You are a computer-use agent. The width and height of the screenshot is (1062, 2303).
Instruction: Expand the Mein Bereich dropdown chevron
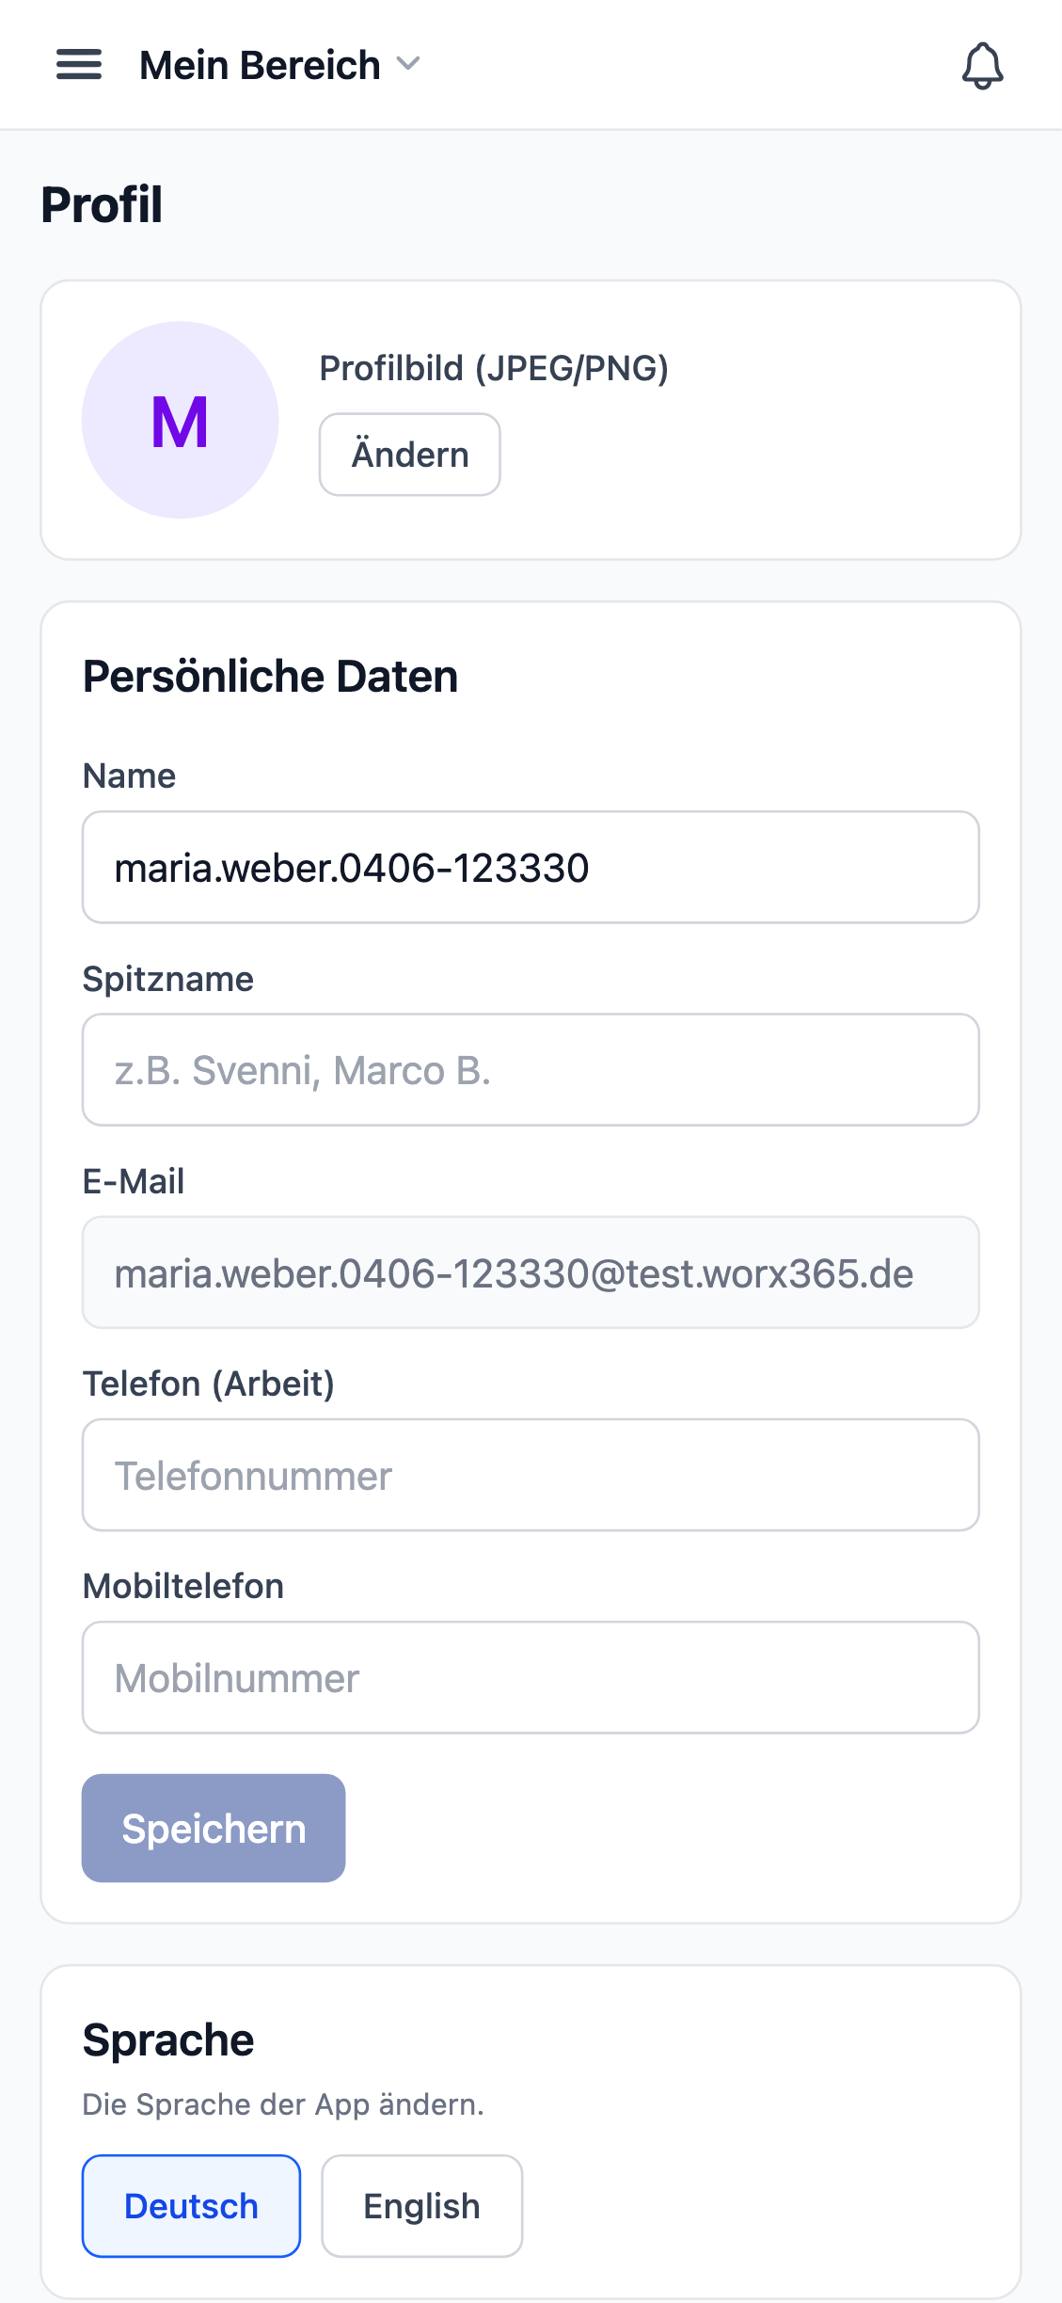pos(408,64)
